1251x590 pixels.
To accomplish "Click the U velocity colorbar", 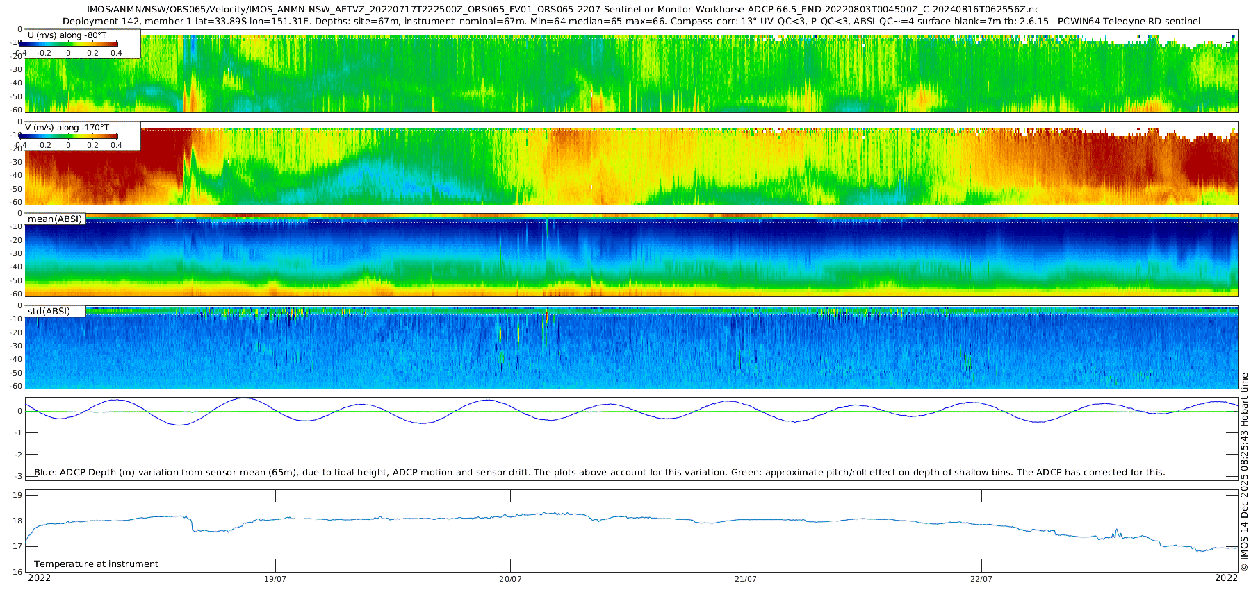I will tap(68, 44).
